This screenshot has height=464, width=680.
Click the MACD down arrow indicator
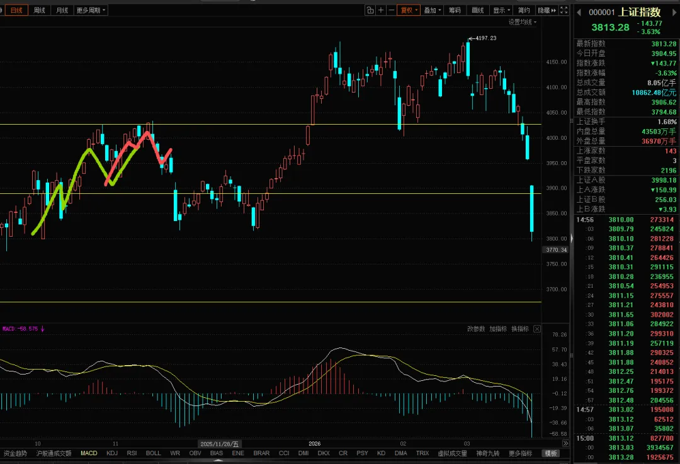(x=43, y=329)
